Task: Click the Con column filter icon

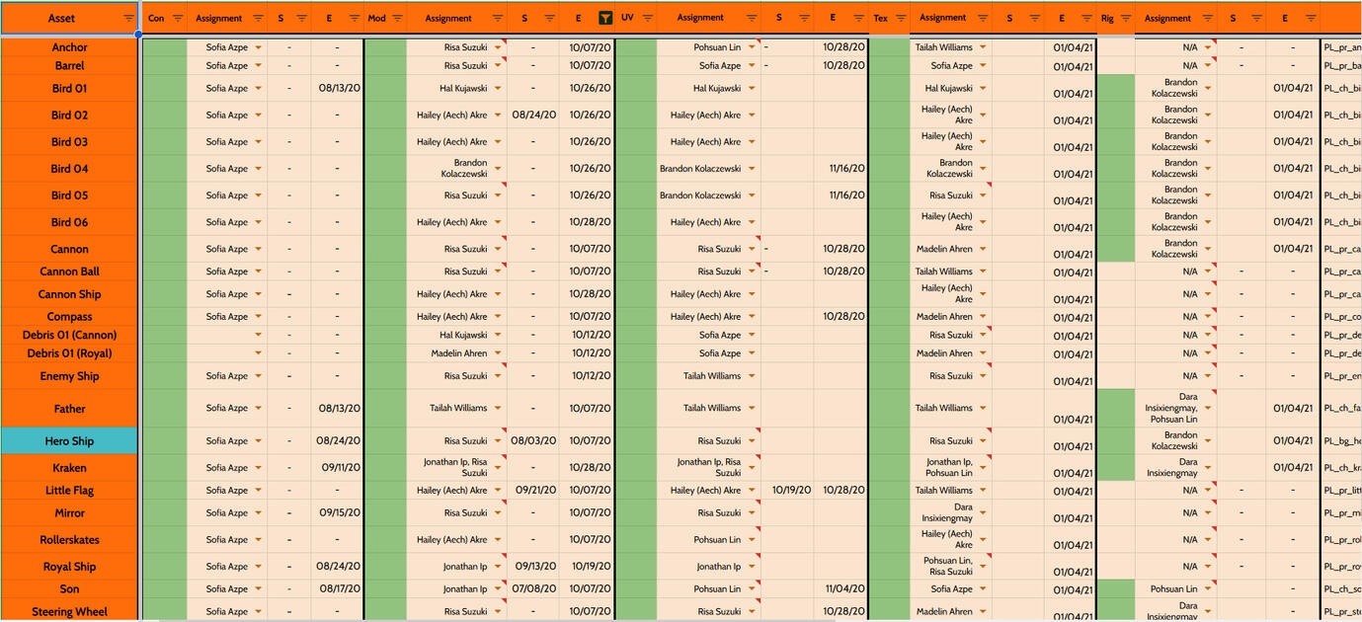Action: [178, 19]
